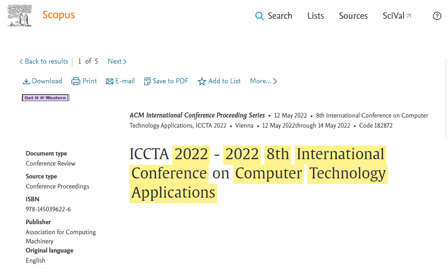Click the Scopus brand name
Viewport: 447px width, 269px height.
(x=59, y=15)
